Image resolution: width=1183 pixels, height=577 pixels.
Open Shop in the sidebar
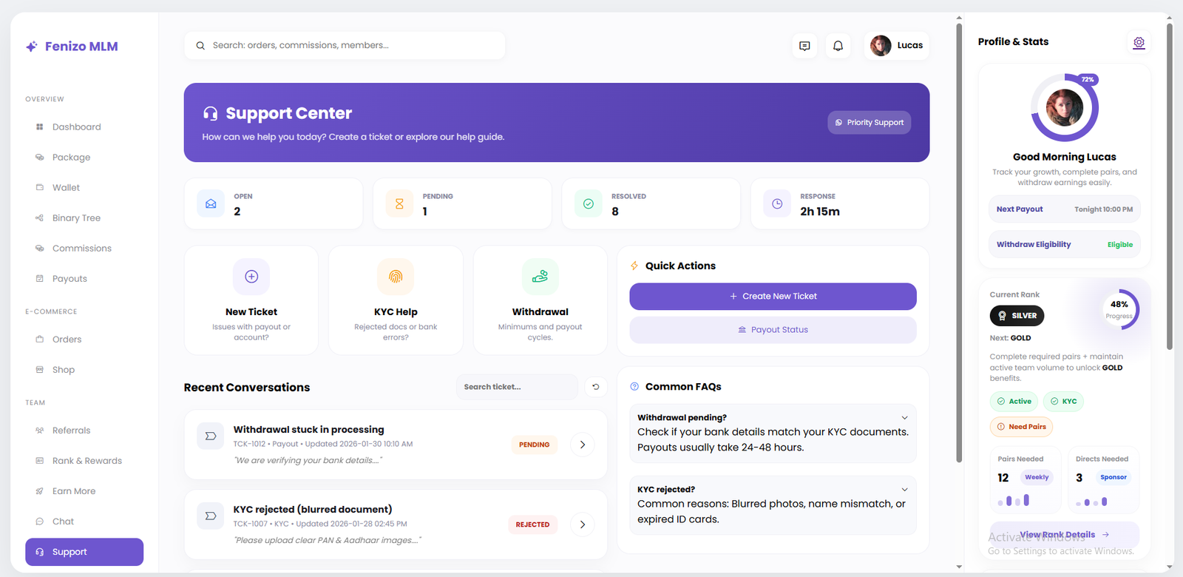(x=84, y=369)
